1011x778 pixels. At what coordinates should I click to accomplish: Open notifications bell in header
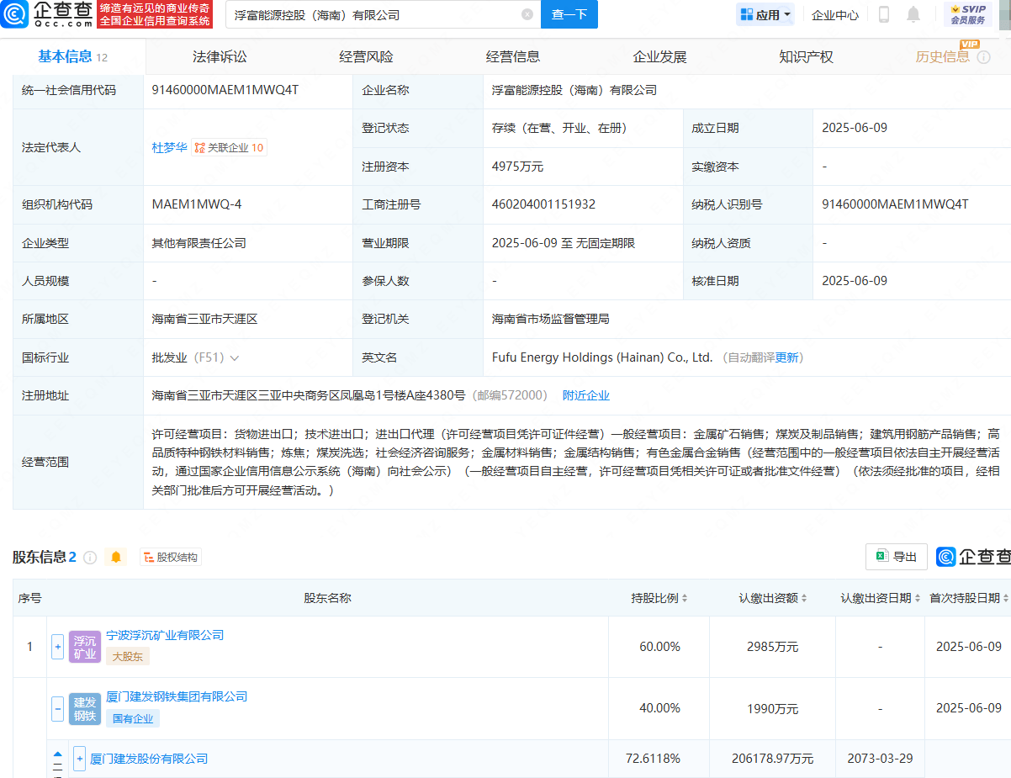tap(913, 14)
